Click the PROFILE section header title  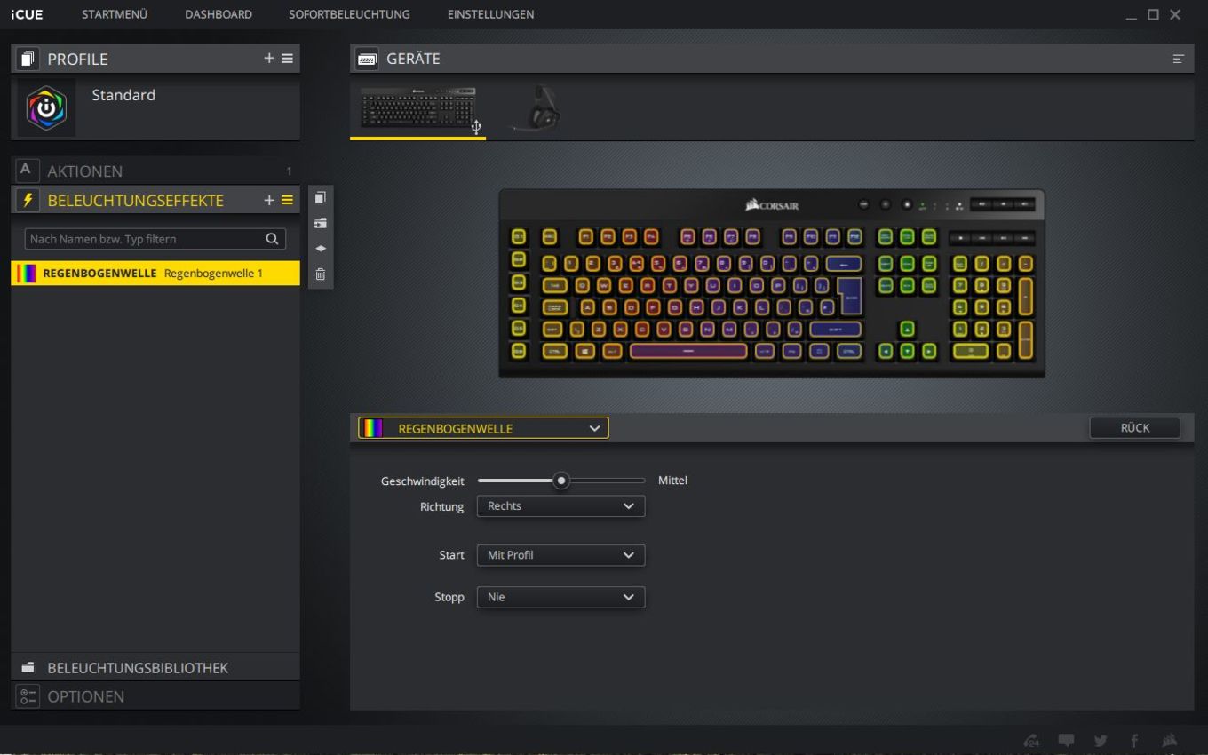click(x=77, y=59)
